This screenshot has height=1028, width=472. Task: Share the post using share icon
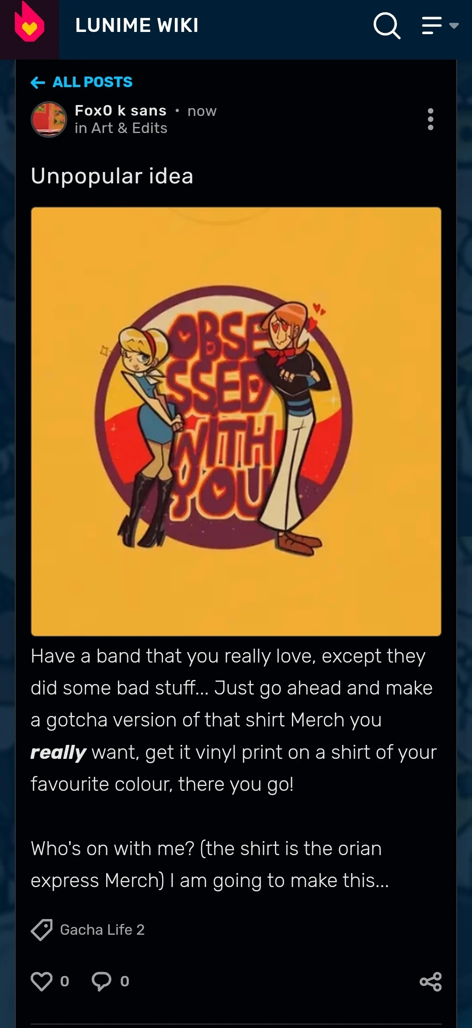[430, 982]
